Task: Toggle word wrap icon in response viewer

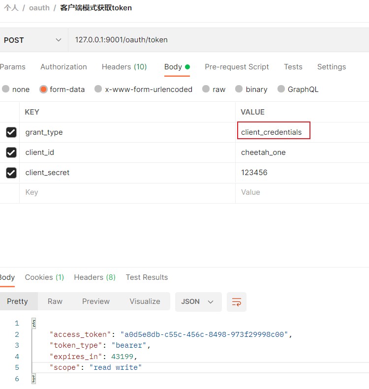Action: point(237,302)
